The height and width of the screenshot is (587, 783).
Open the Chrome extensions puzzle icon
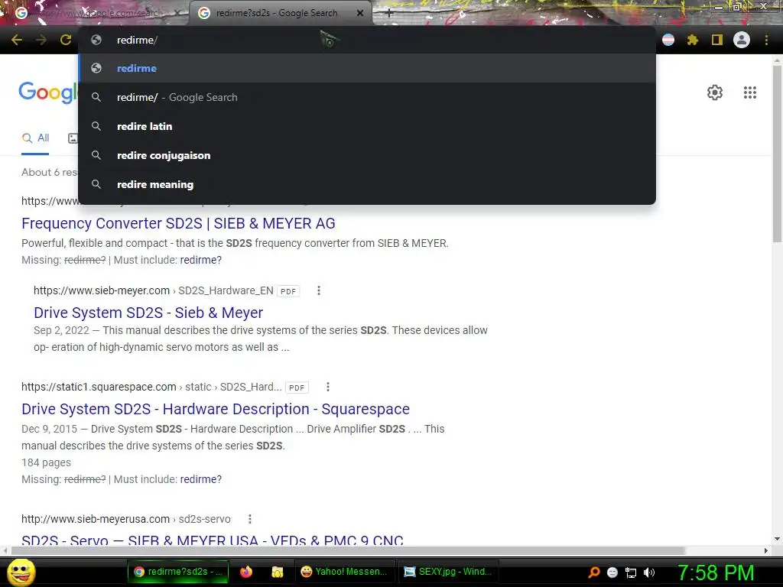coord(692,40)
